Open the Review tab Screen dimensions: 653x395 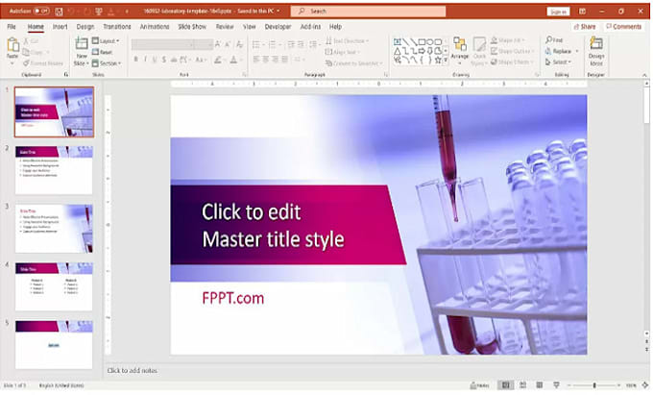pos(225,27)
